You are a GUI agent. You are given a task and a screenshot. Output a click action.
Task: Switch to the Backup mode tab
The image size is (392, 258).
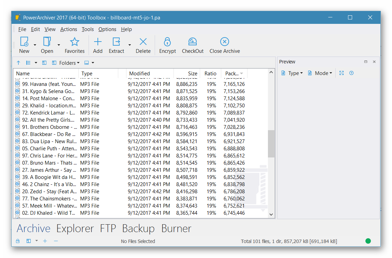coord(138,228)
